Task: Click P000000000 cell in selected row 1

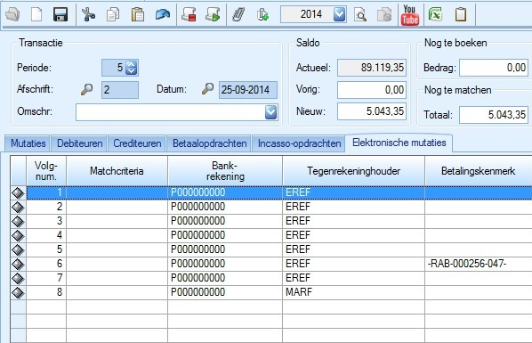Action: point(225,192)
